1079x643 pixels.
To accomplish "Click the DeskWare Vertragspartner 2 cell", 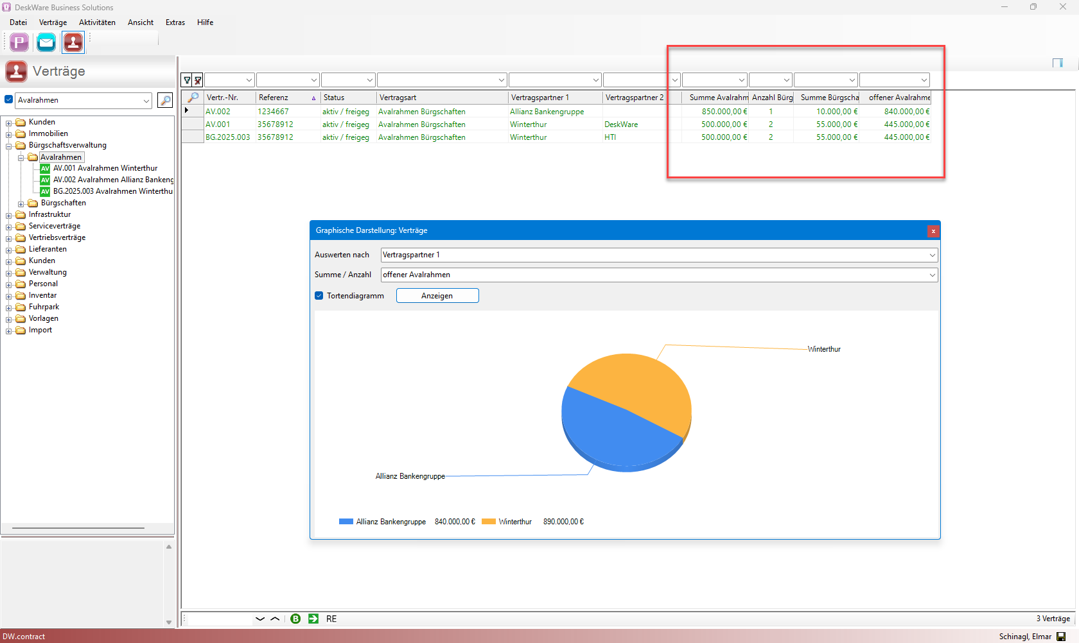I will pos(621,124).
